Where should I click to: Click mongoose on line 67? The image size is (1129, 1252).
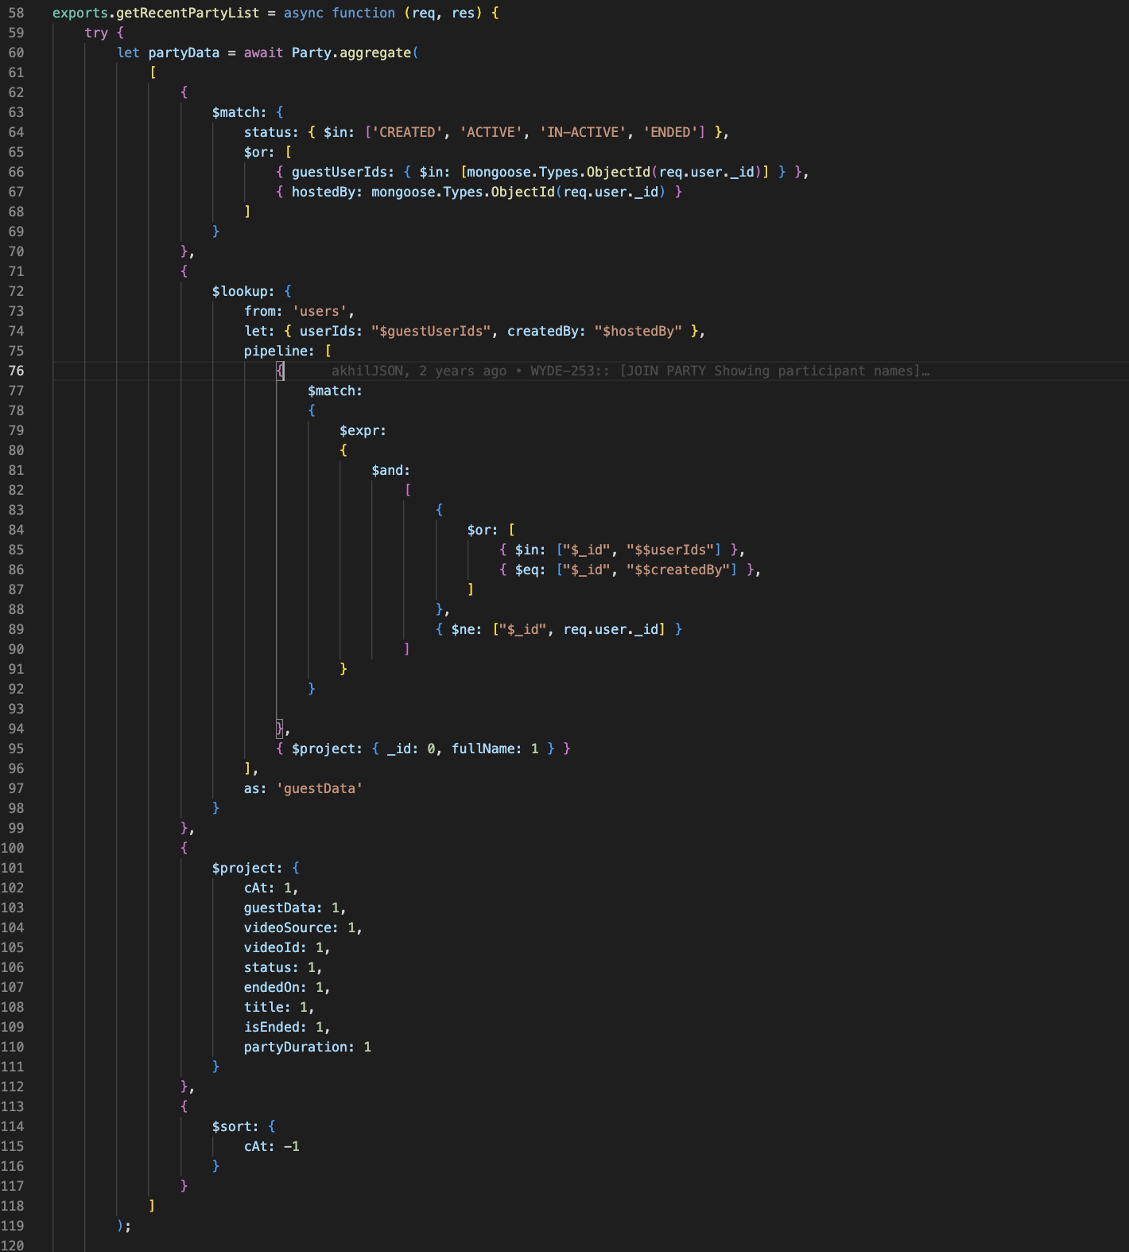pos(403,192)
